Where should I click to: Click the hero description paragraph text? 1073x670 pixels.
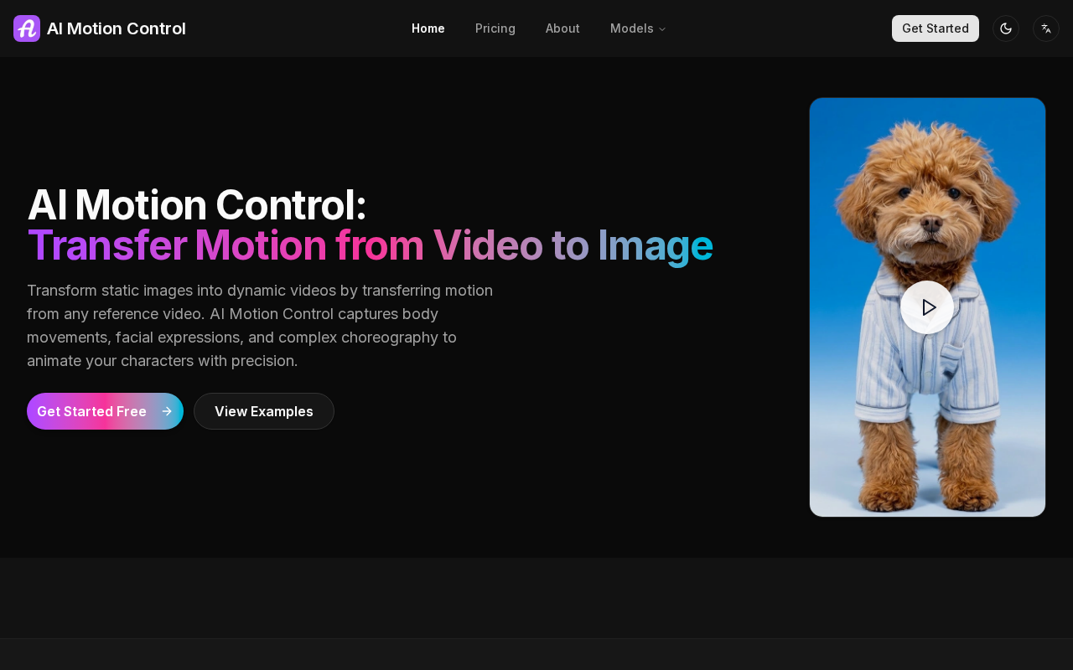click(x=260, y=326)
